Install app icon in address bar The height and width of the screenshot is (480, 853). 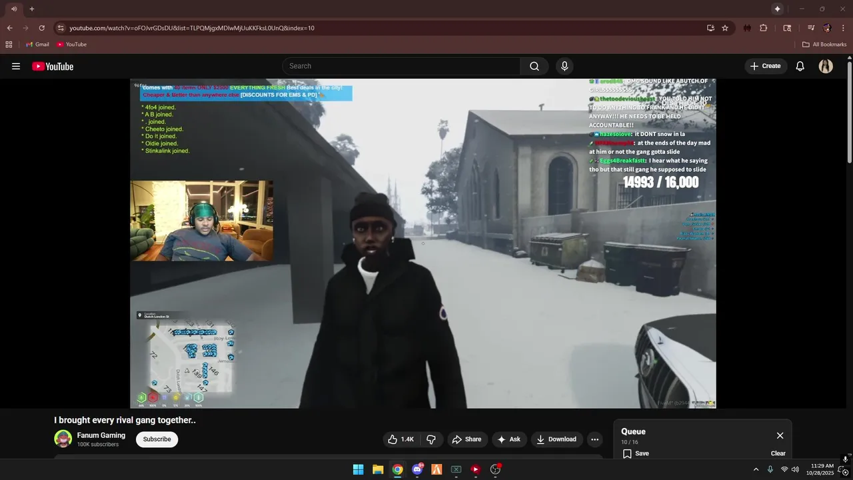[710, 28]
